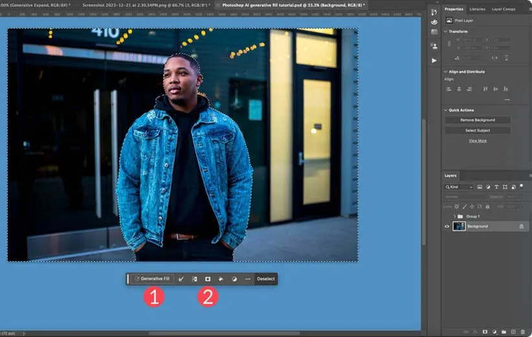Create mask from selection icon
Image resolution: width=532 pixels, height=337 pixels.
coord(208,279)
